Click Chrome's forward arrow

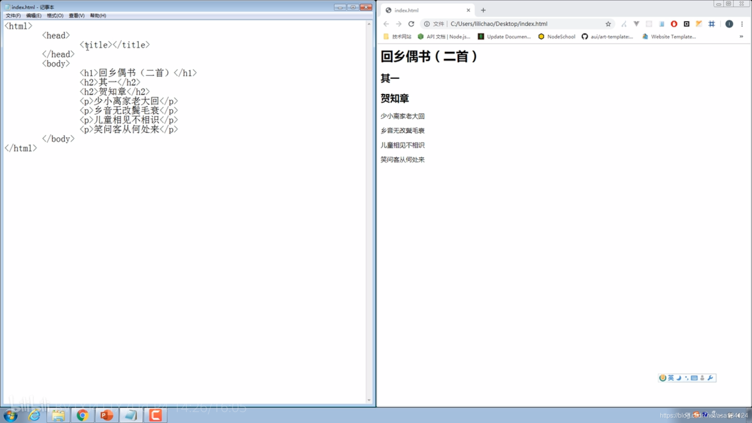[399, 24]
